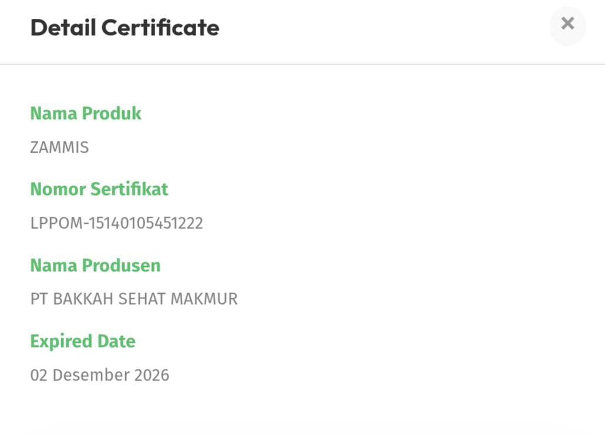
Task: Click the expiry date 02 Desember 2026
Action: click(100, 375)
